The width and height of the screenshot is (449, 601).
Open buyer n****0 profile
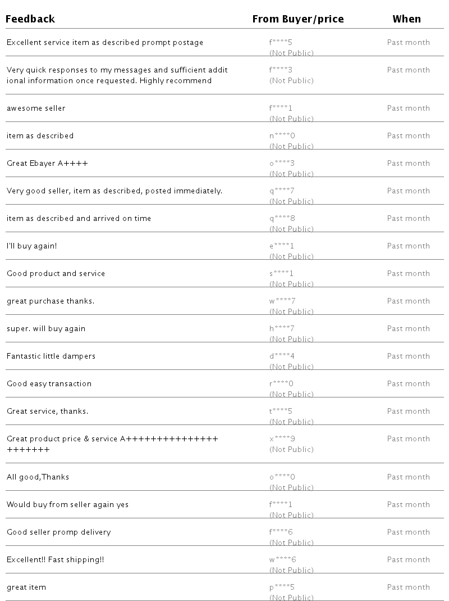tap(282, 135)
